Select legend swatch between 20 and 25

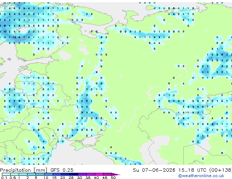coord(66,174)
